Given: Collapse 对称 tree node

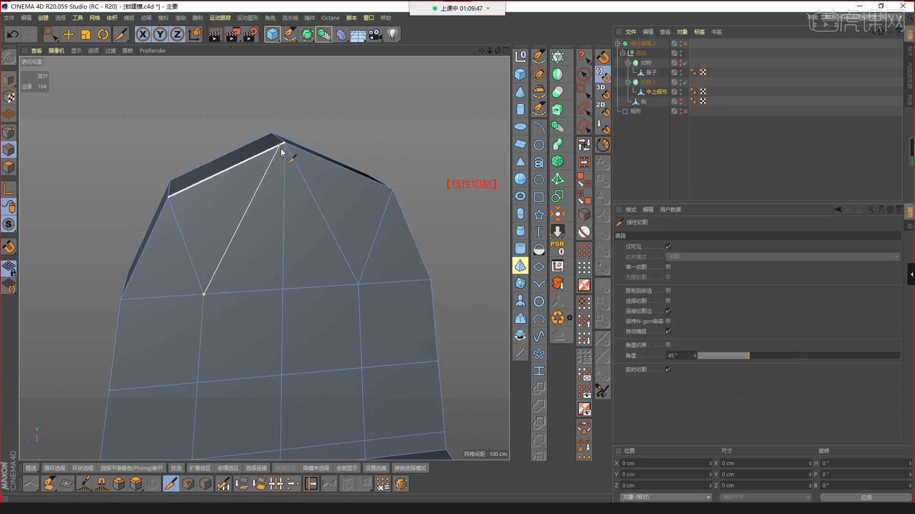Looking at the screenshot, I should click(x=628, y=63).
